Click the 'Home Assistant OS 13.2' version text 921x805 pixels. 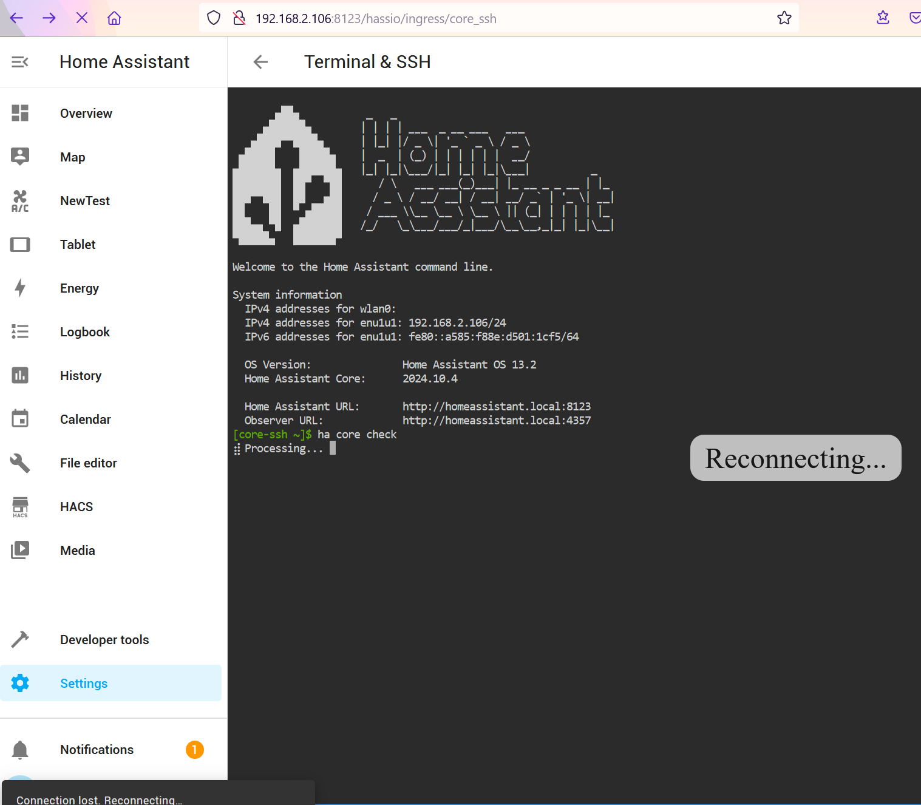[469, 365]
